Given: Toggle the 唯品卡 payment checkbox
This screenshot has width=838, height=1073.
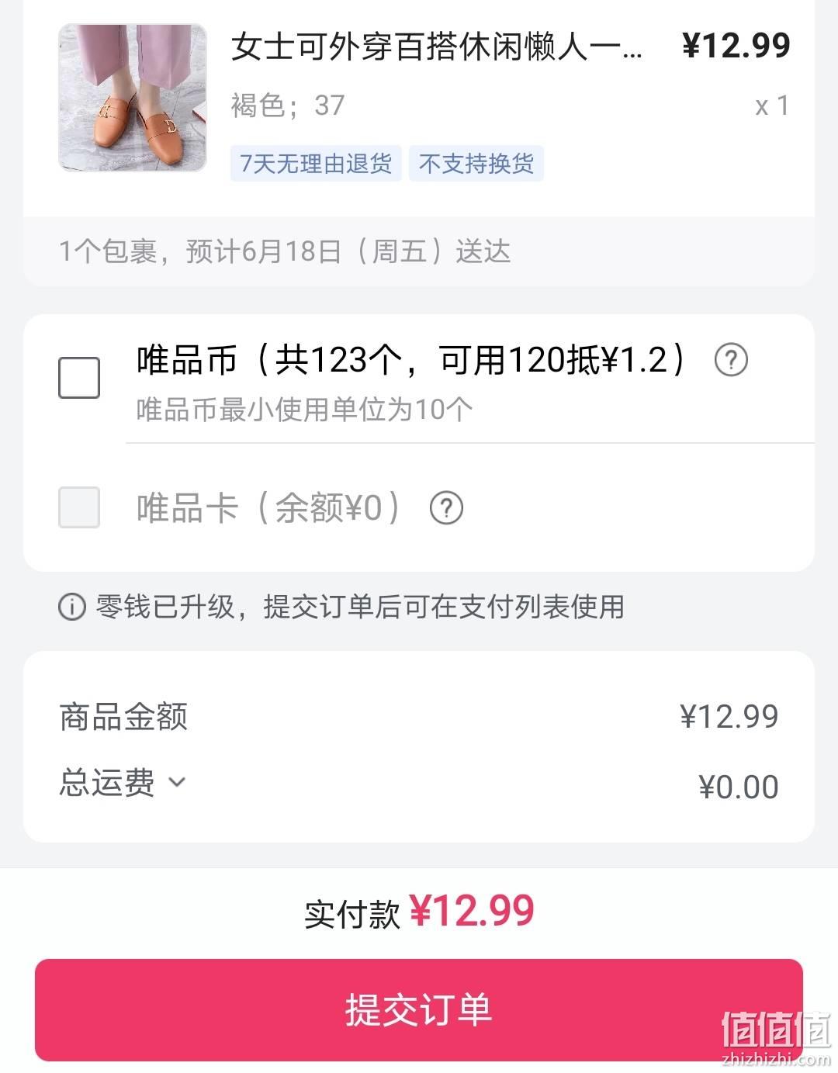Looking at the screenshot, I should tap(79, 507).
